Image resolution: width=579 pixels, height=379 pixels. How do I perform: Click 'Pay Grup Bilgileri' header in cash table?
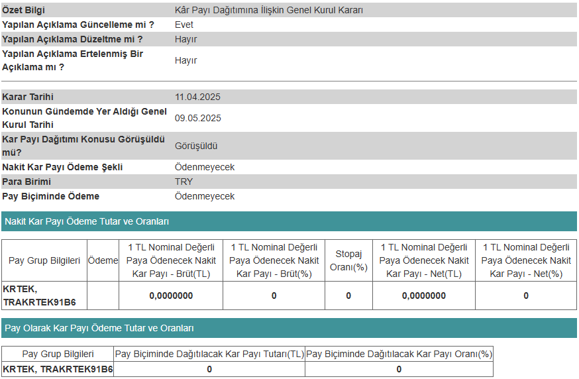point(44,260)
